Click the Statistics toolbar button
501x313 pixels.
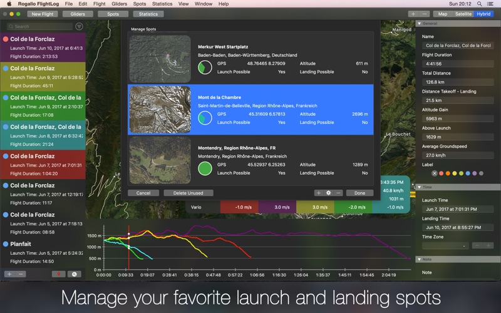click(x=148, y=14)
